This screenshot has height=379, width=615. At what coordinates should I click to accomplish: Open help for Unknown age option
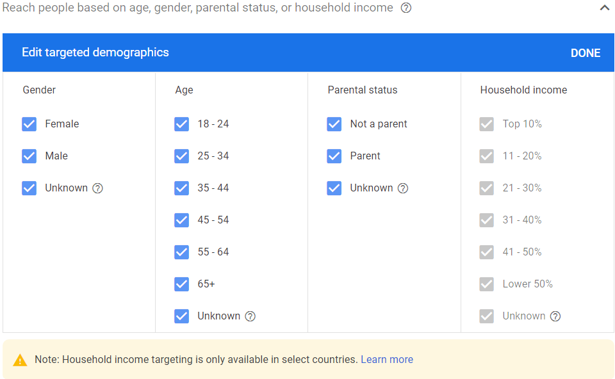[250, 316]
